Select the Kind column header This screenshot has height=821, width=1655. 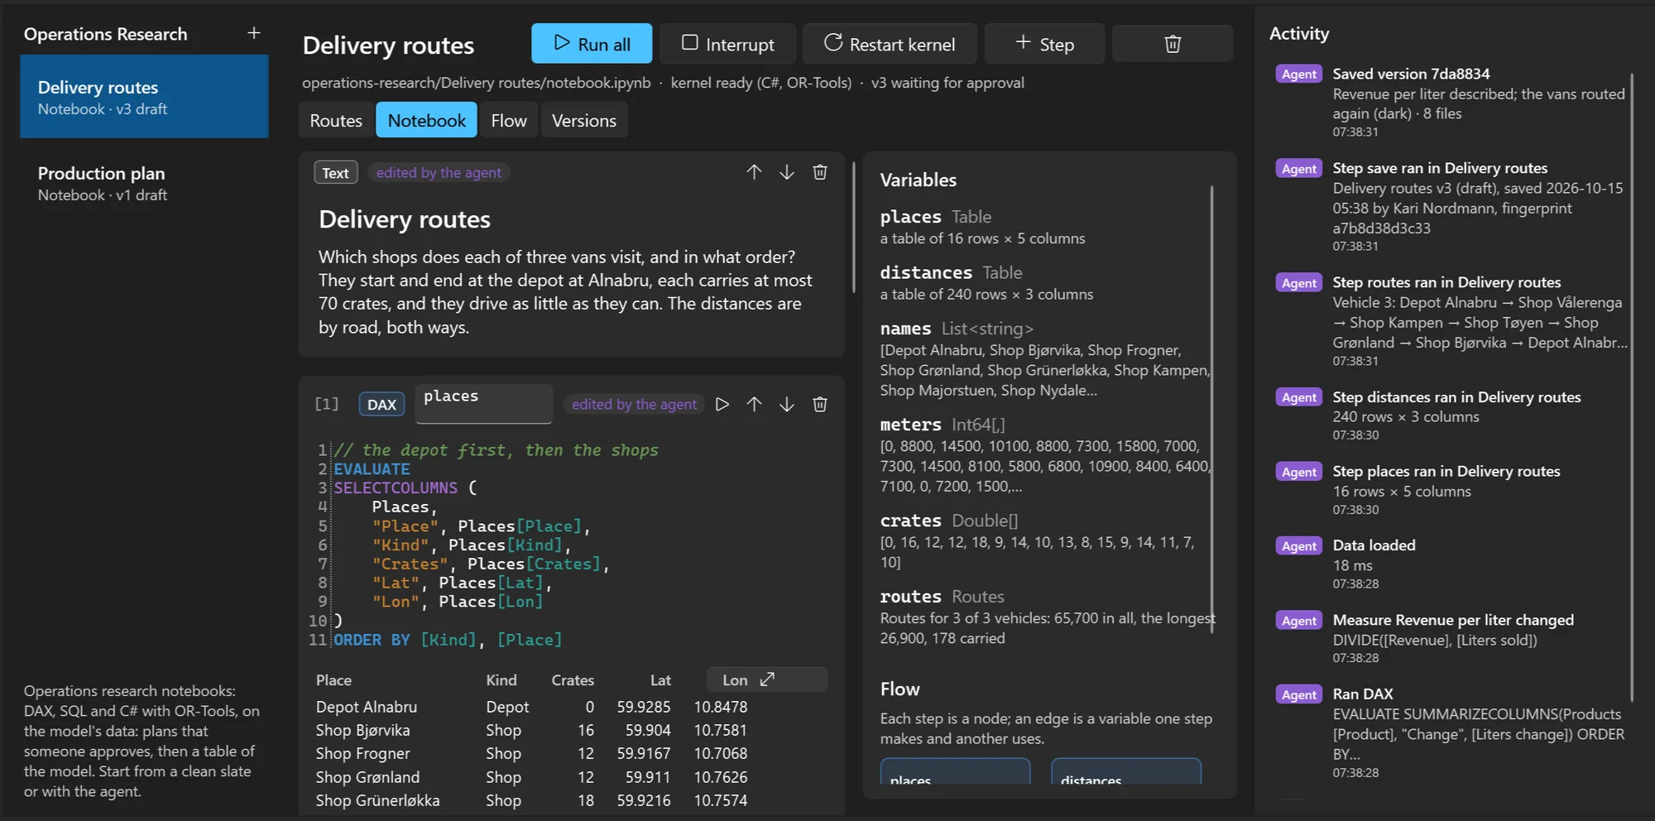point(501,679)
